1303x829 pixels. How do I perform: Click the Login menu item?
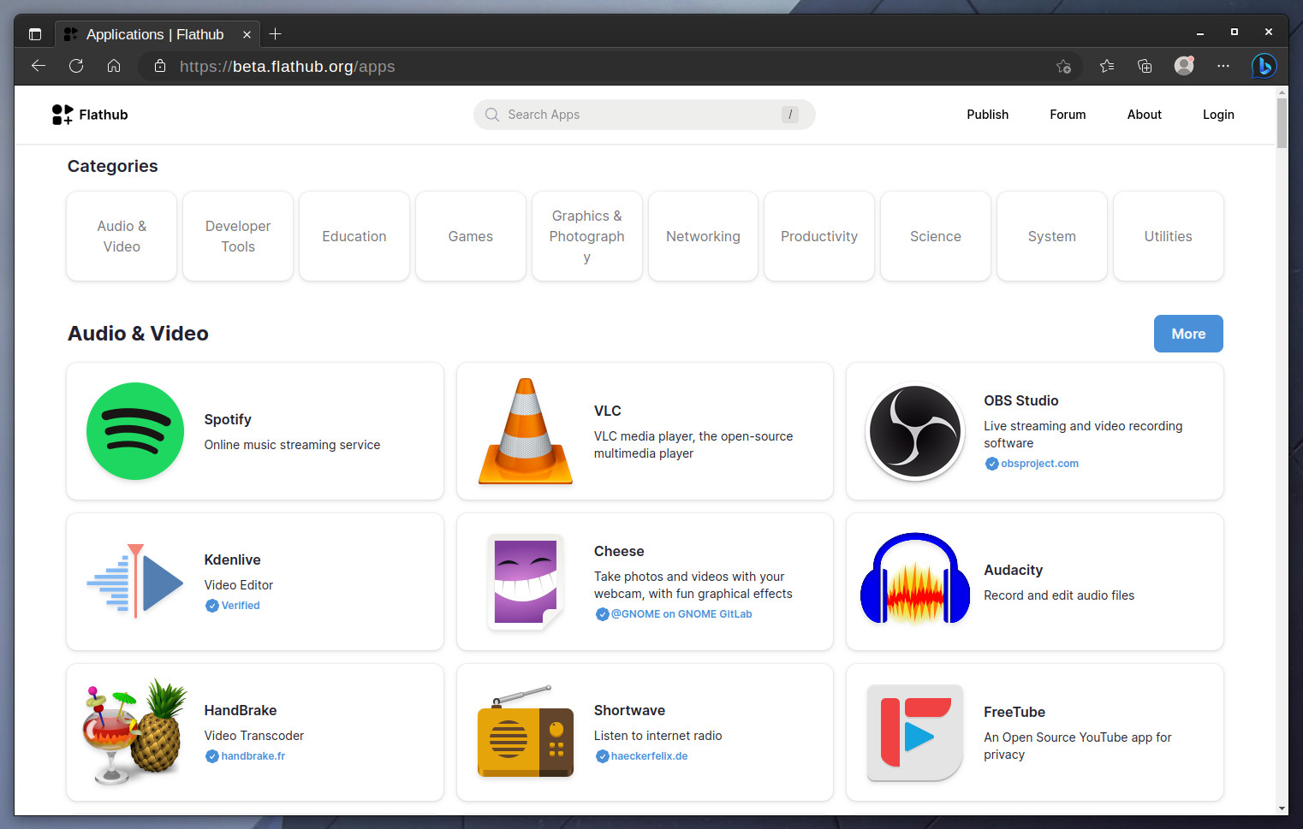point(1218,115)
